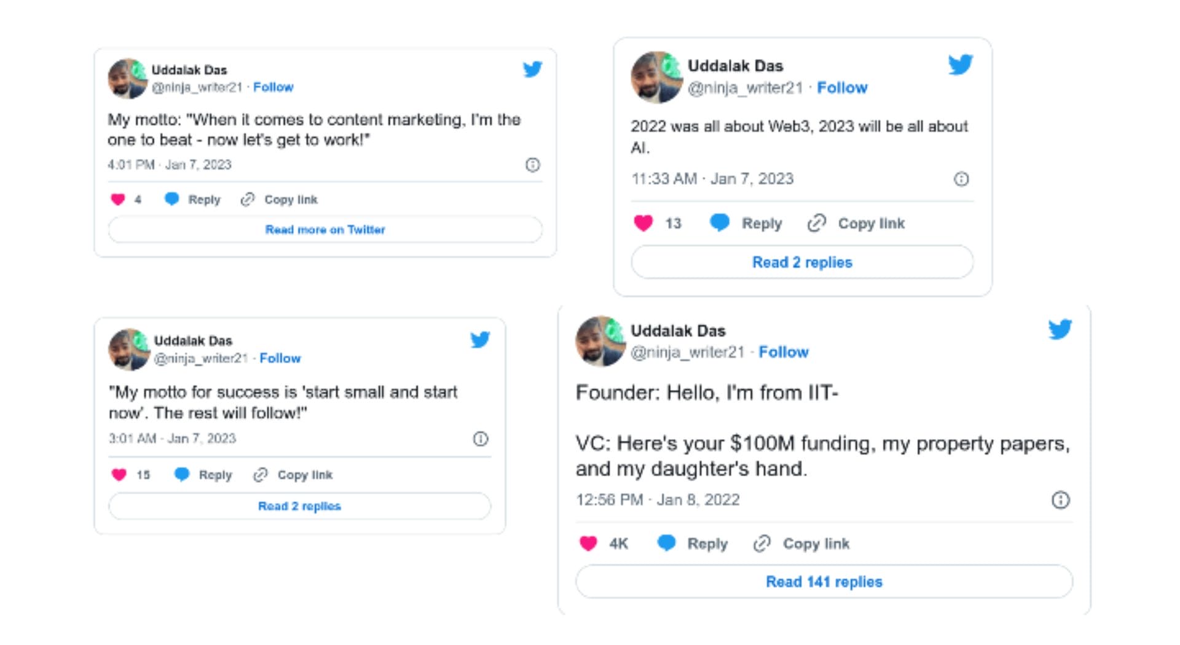Click info icon on Web3 tweet
Image resolution: width=1180 pixels, height=645 pixels.
[x=961, y=179]
